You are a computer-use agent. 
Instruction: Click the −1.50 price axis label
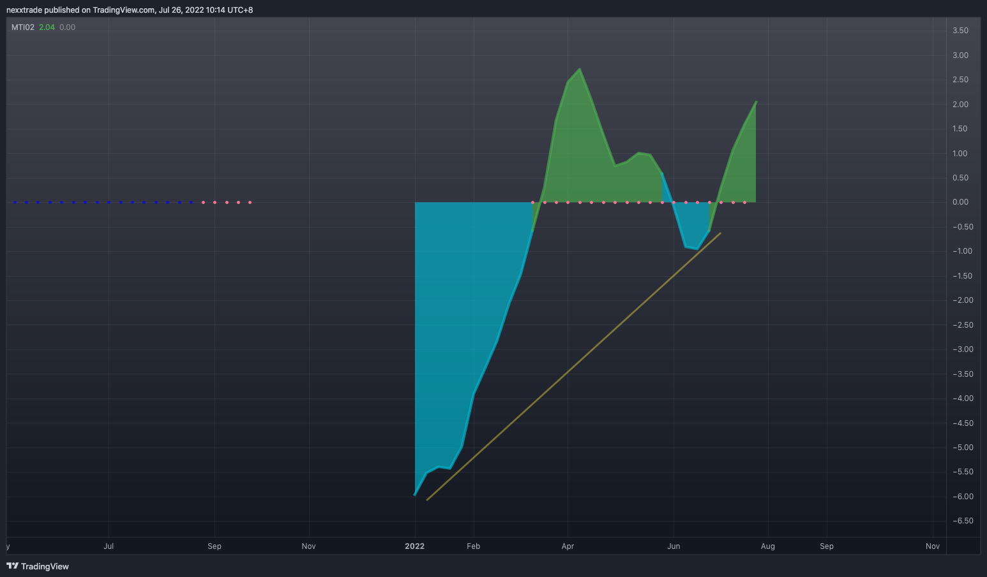click(963, 276)
